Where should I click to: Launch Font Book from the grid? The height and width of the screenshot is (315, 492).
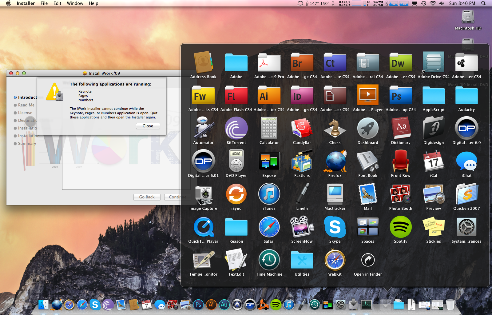368,161
